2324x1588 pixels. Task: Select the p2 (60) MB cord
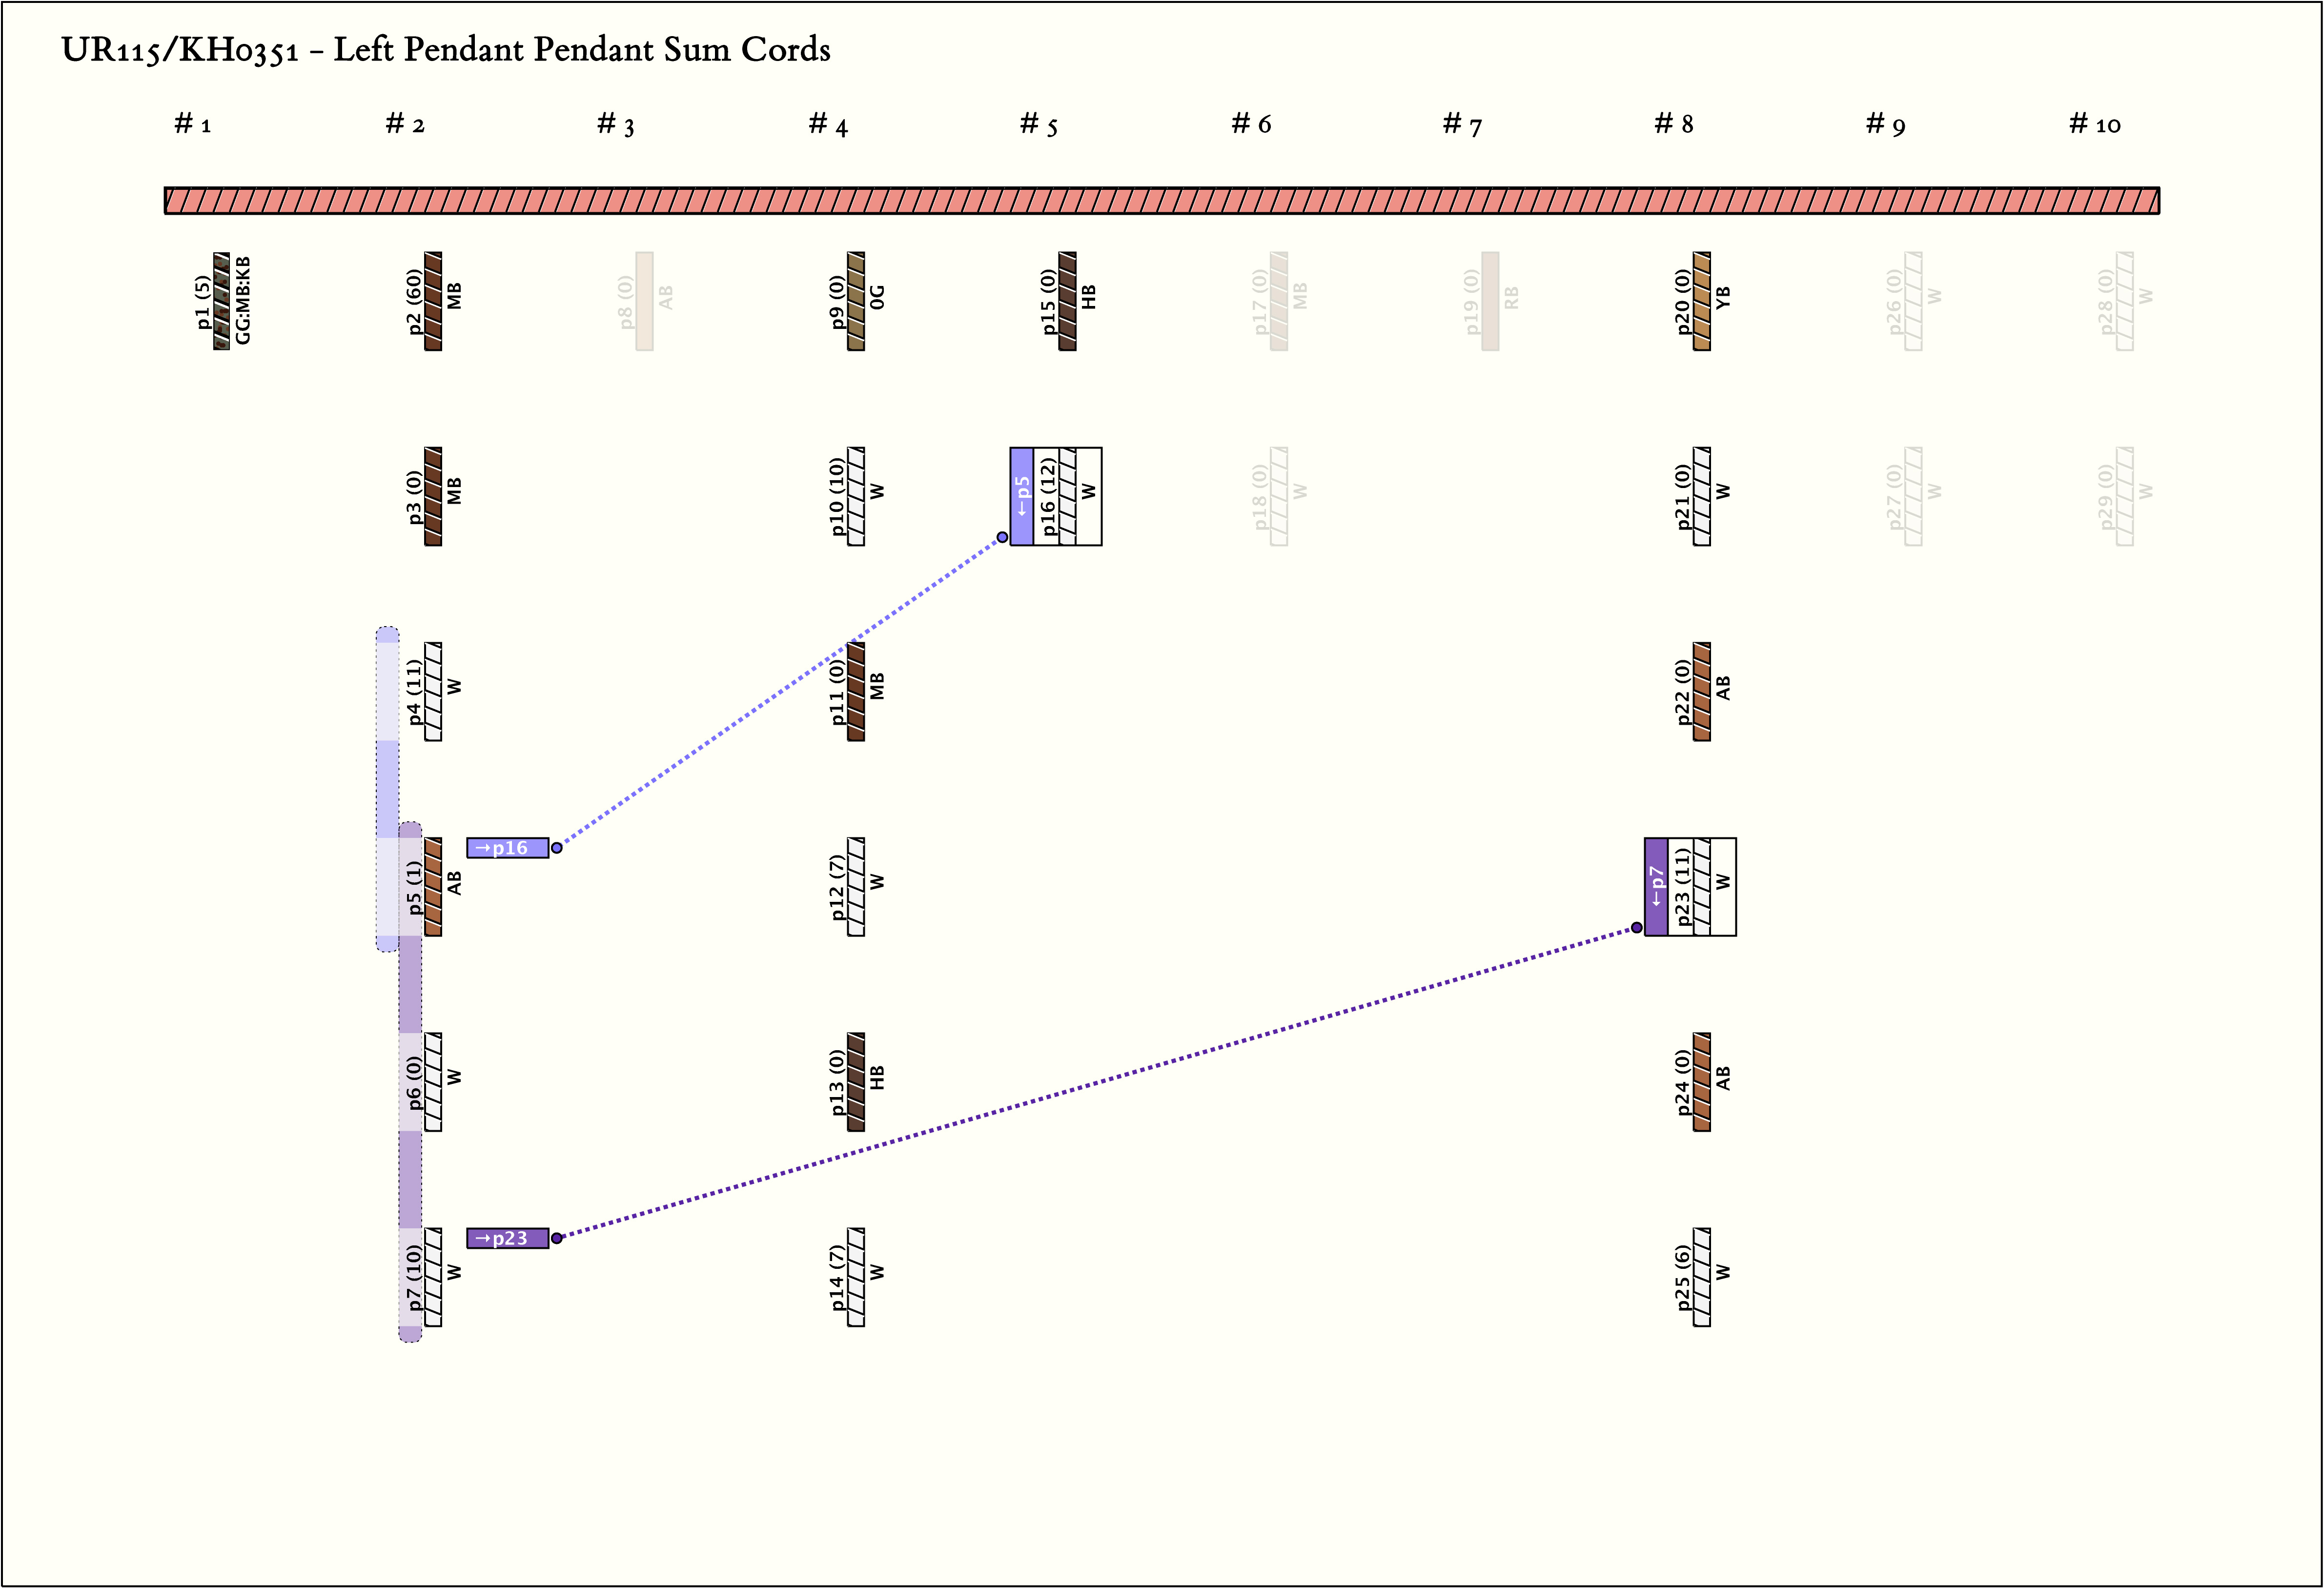(x=433, y=301)
